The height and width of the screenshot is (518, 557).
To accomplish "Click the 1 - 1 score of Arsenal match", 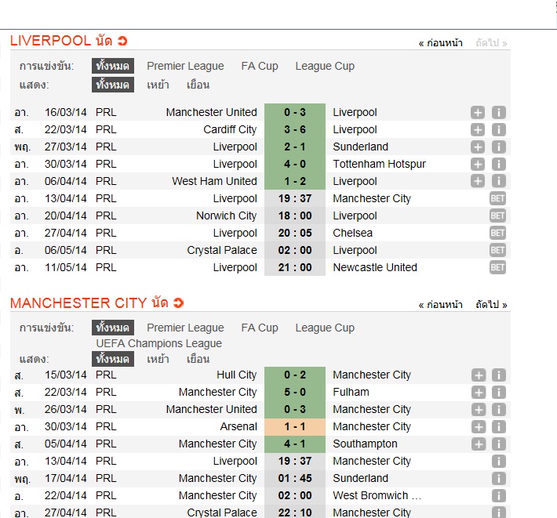I will tap(295, 426).
